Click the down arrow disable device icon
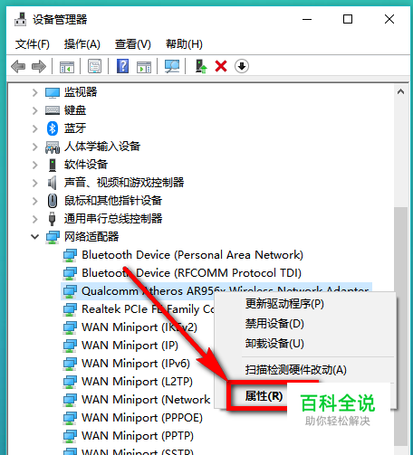 (242, 66)
